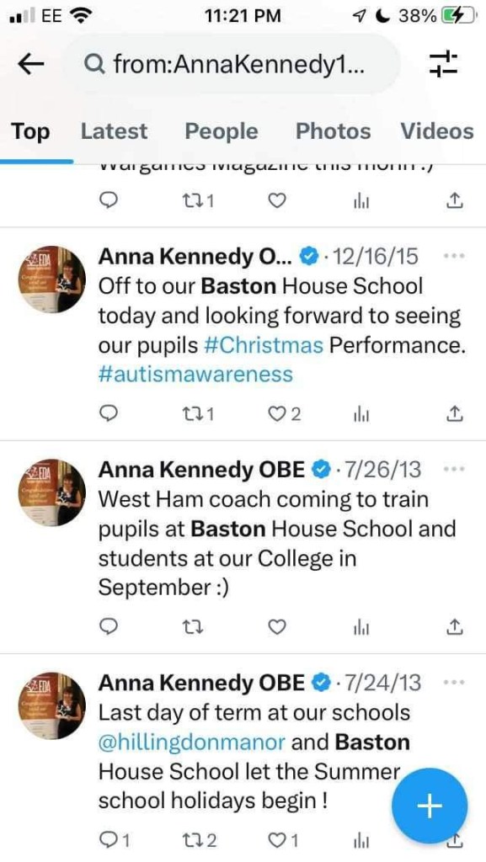This screenshot has height=862, width=486.
Task: View analytics for the 7/26/13 tweet
Action: [361, 626]
